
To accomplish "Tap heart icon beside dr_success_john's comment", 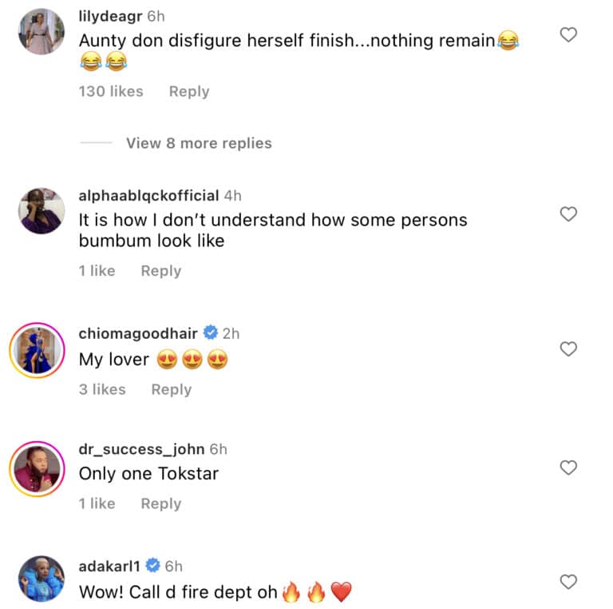I will tap(568, 468).
